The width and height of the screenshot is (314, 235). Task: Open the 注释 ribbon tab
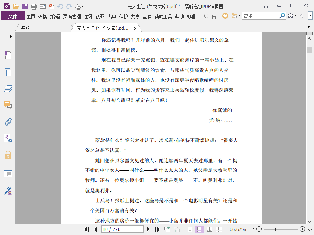(x=88, y=17)
